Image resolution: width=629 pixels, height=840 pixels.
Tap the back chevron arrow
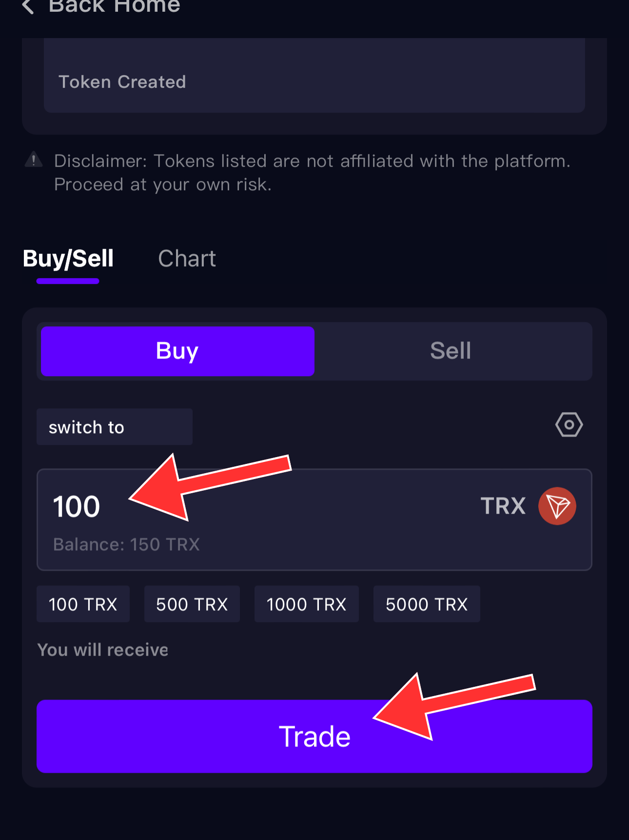(x=28, y=7)
